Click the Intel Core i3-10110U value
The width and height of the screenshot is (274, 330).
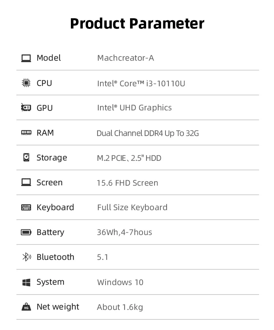pyautogui.click(x=141, y=83)
